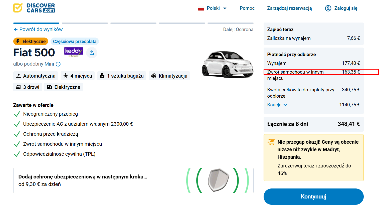Click the DiscoverCars.com logo
380x207 pixels.
coord(34,8)
